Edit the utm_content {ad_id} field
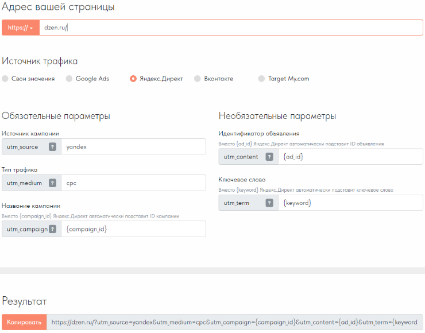The height and width of the screenshot is (333, 425). [349, 157]
